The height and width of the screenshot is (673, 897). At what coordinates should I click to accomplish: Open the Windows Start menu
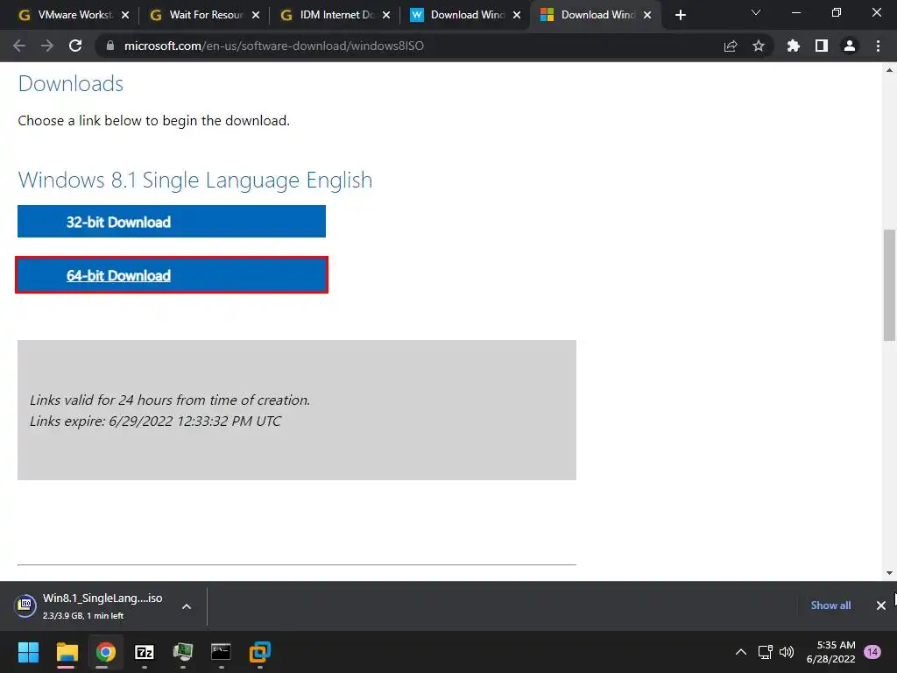coord(28,652)
